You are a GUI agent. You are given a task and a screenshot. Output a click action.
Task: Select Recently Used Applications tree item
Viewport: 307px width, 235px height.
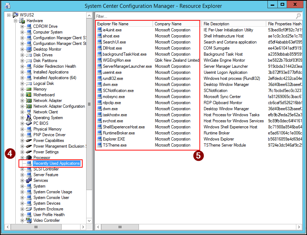pos(56,163)
